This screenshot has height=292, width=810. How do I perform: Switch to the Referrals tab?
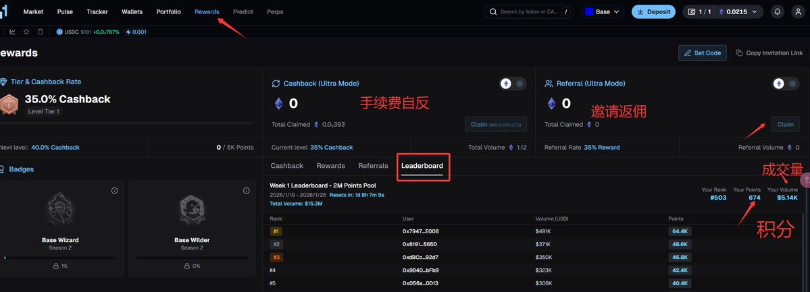tap(373, 166)
